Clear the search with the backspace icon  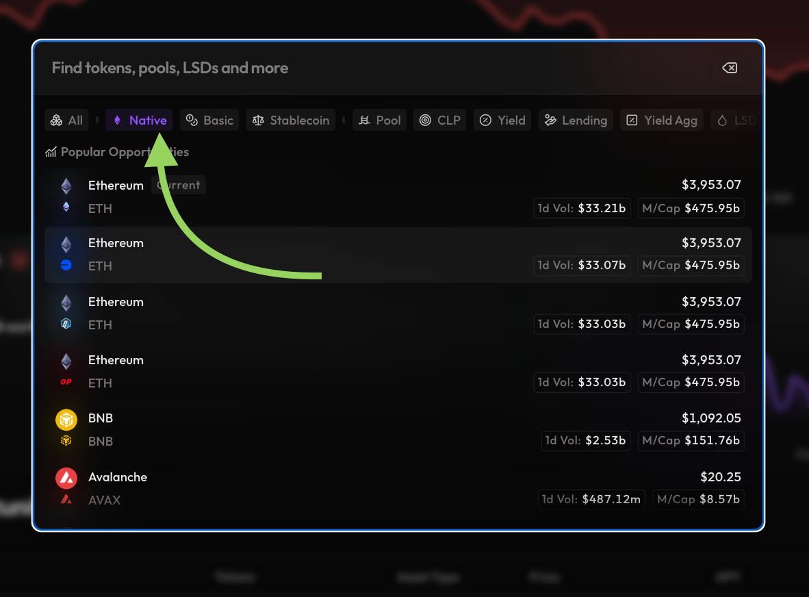pos(730,68)
